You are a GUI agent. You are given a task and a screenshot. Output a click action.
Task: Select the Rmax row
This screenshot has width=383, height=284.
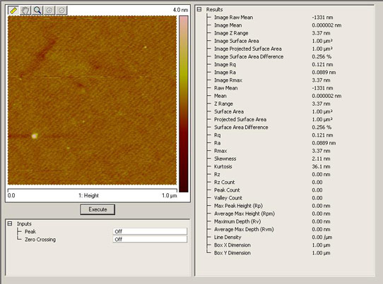click(272, 151)
